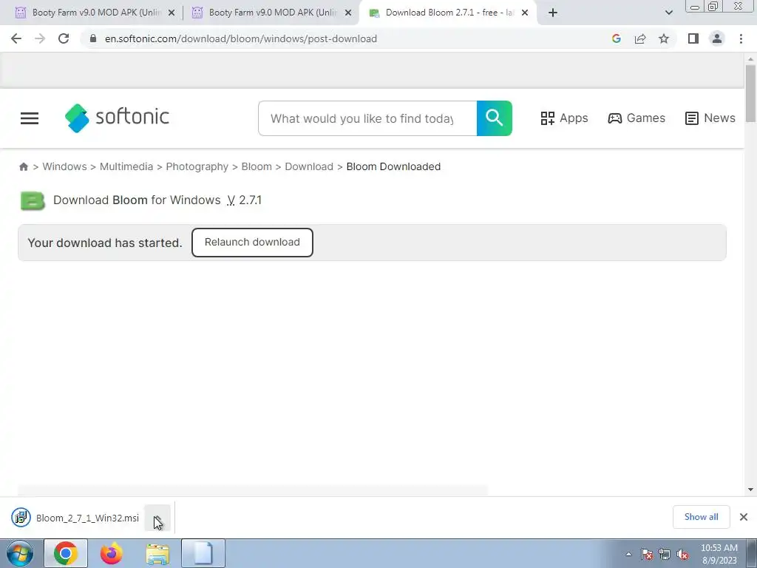Click the Action Center flag icon
The height and width of the screenshot is (568, 757).
coord(647,554)
